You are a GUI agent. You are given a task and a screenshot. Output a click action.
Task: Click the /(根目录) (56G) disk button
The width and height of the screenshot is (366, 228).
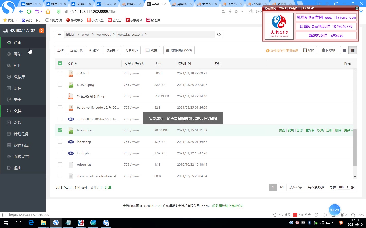point(179,50)
